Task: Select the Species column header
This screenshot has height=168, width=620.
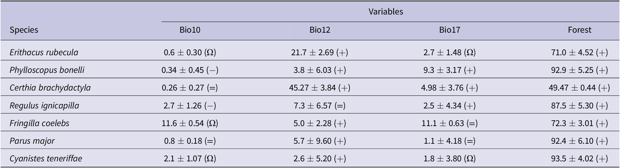Action: point(24,30)
